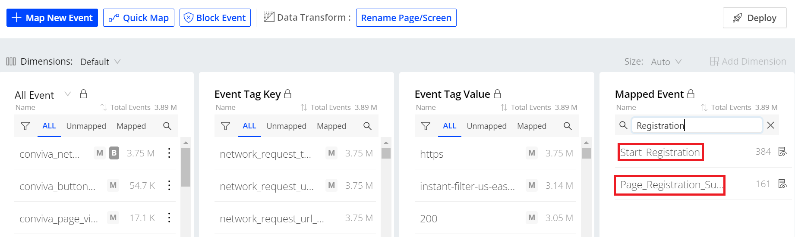This screenshot has width=795, height=237.
Task: Open search in Event Tag Key panel
Action: (x=367, y=126)
